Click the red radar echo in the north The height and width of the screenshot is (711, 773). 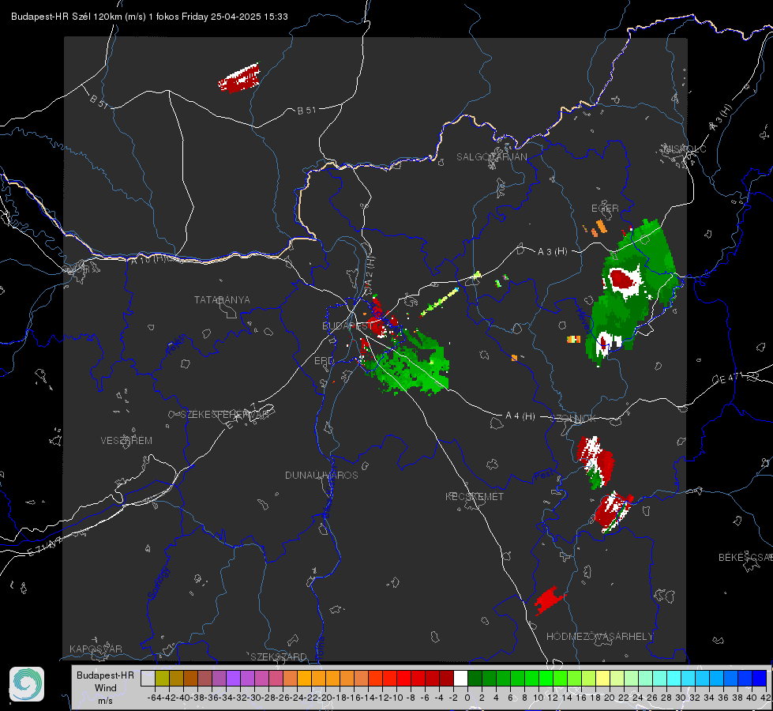tap(239, 78)
